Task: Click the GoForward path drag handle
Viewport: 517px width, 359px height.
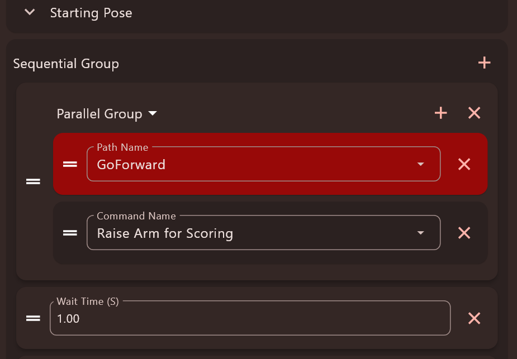Action: click(x=70, y=164)
